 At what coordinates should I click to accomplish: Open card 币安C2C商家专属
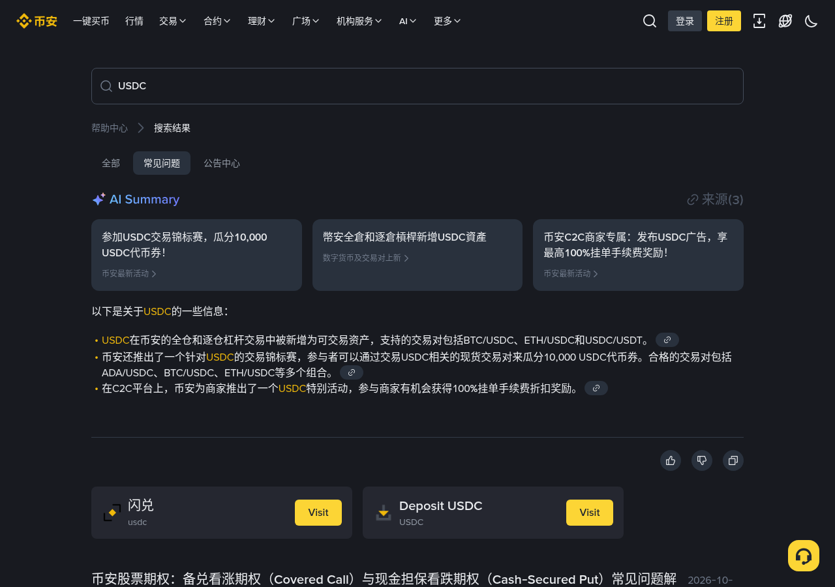[x=638, y=255]
